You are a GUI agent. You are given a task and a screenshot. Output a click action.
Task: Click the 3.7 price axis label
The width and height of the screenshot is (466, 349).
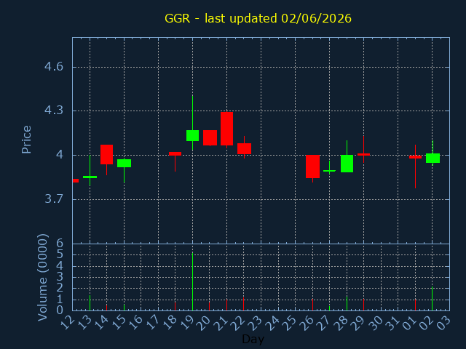click(x=54, y=198)
